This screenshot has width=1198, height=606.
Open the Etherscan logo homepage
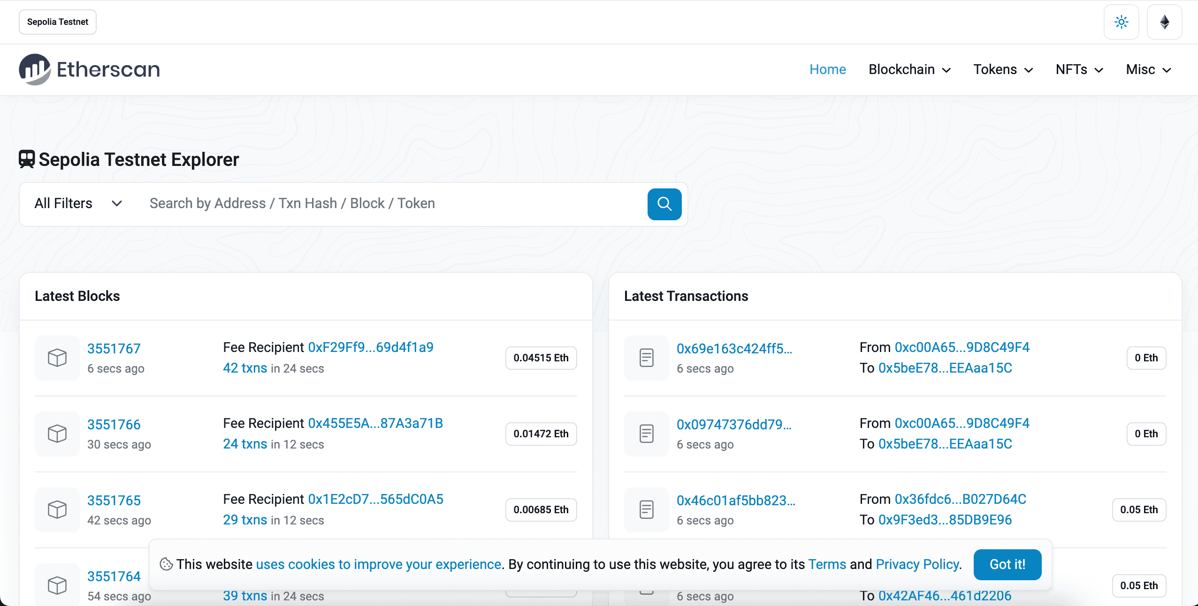click(x=89, y=69)
